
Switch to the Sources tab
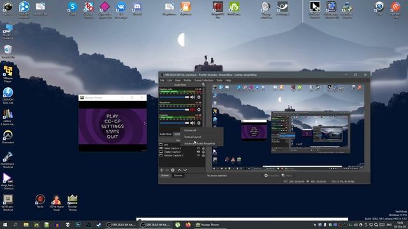[178, 176]
